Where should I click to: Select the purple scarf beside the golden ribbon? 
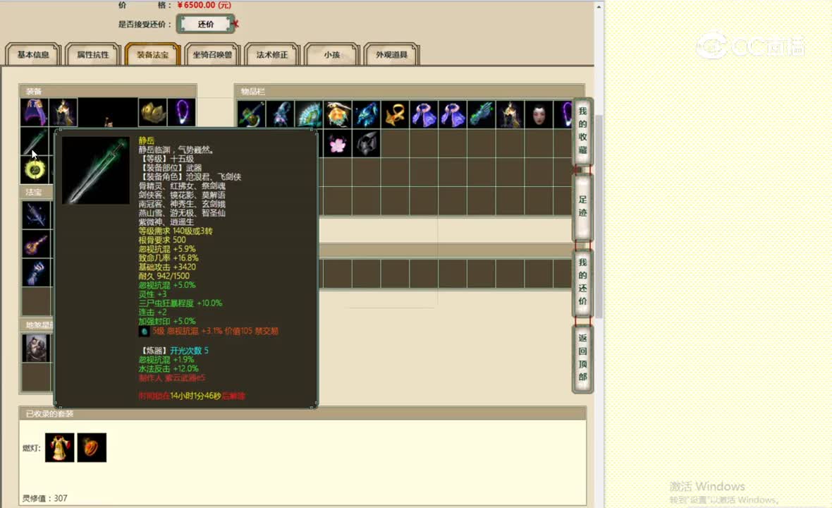click(424, 114)
